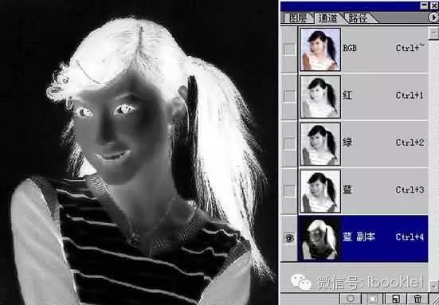Toggle visibility box of the 绿 channel

289,144
